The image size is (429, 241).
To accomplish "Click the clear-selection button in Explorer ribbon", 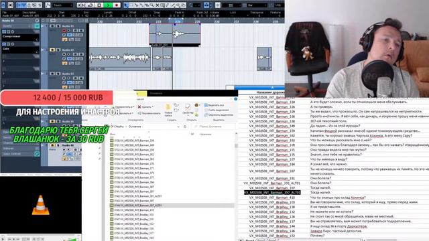I will (x=217, y=110).
